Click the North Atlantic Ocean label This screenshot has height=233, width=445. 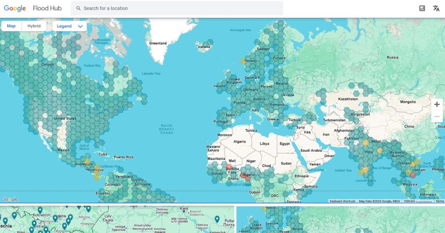pyautogui.click(x=166, y=129)
